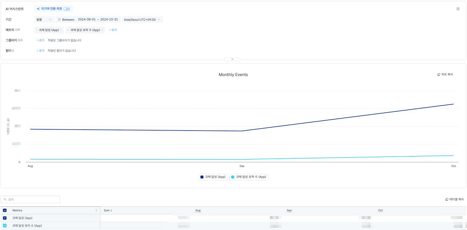The image size is (467, 230).
Task: Click the copy icon next to 차트 복사
Action: 439,75
